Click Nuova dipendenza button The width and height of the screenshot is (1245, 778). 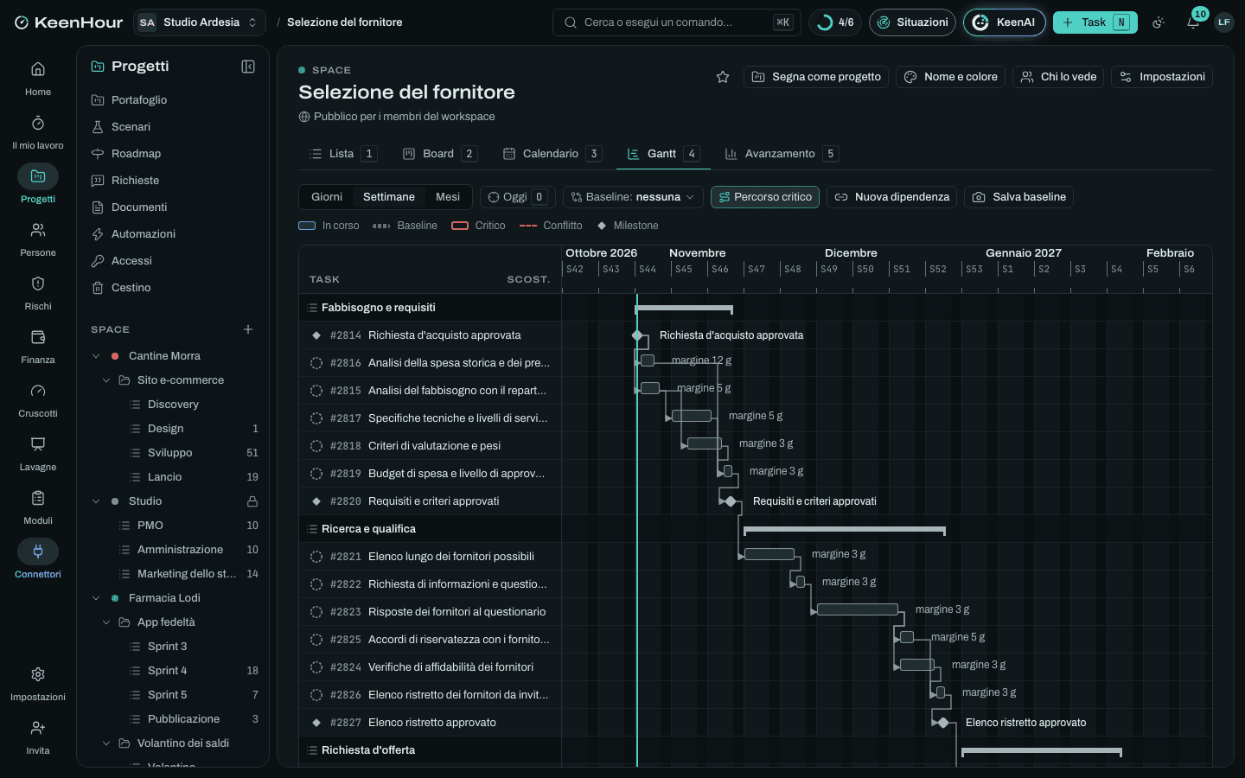[892, 197]
